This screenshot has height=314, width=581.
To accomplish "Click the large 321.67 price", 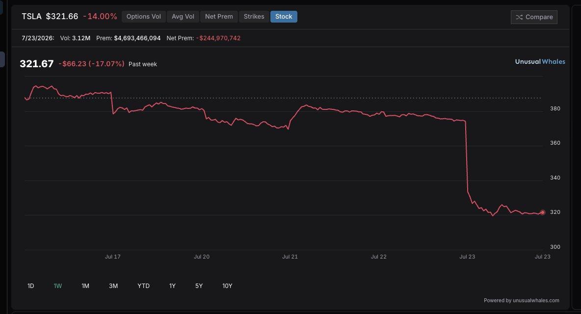I will pyautogui.click(x=37, y=64).
